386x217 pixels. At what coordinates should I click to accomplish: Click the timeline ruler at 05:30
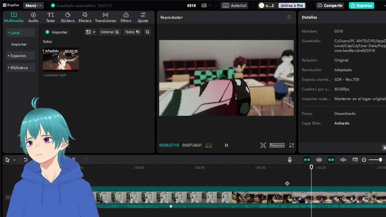tap(200, 168)
